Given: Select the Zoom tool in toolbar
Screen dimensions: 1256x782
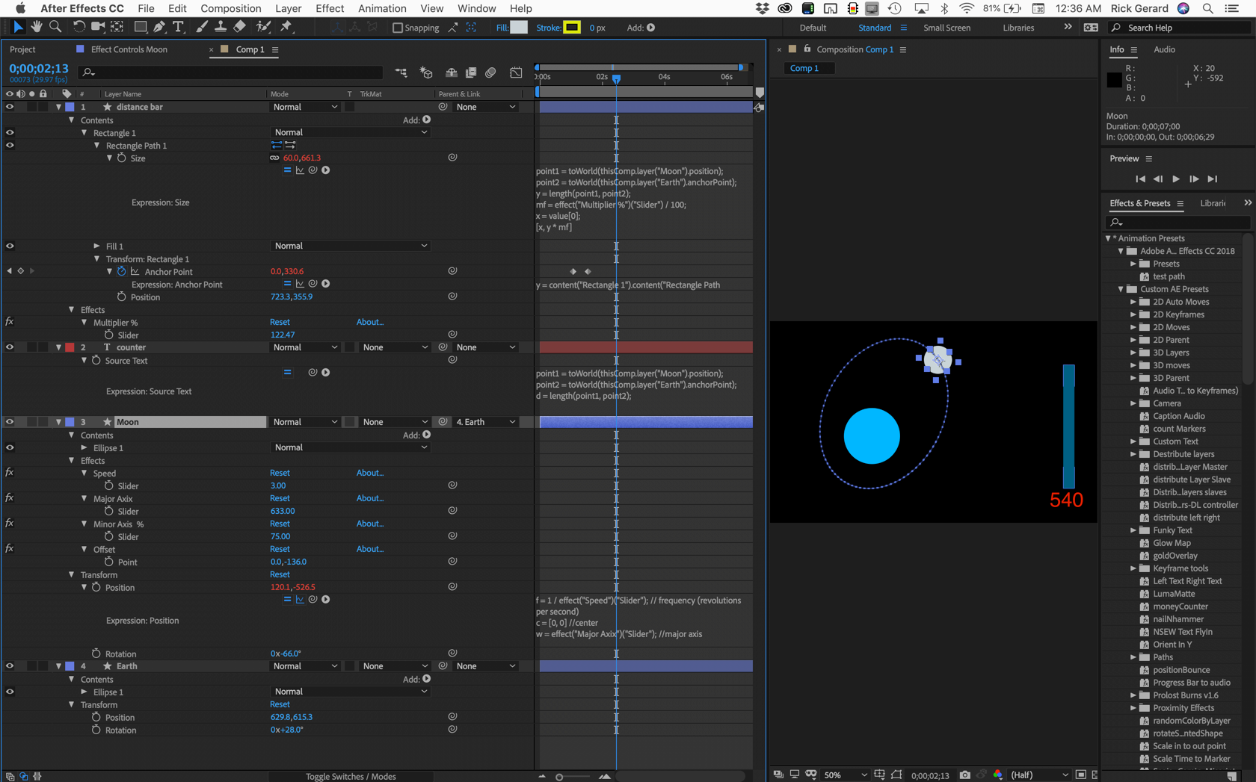Looking at the screenshot, I should coord(55,27).
